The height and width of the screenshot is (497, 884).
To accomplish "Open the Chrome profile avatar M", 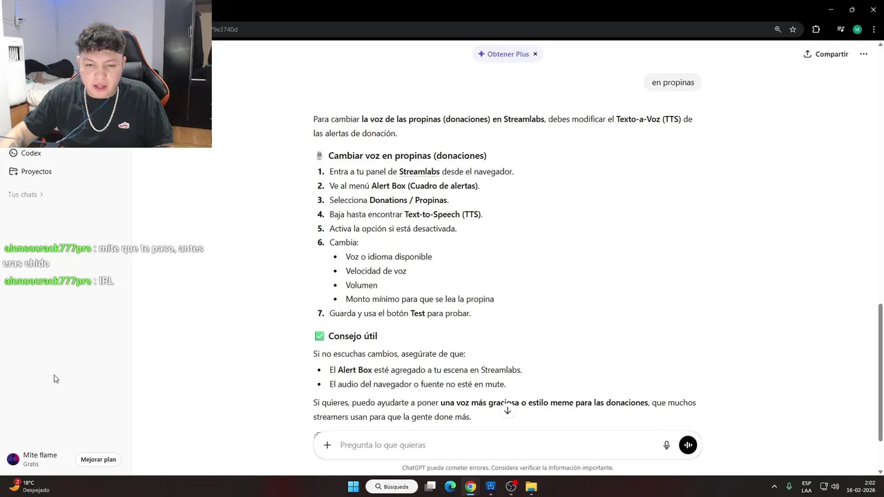I will pos(857,30).
